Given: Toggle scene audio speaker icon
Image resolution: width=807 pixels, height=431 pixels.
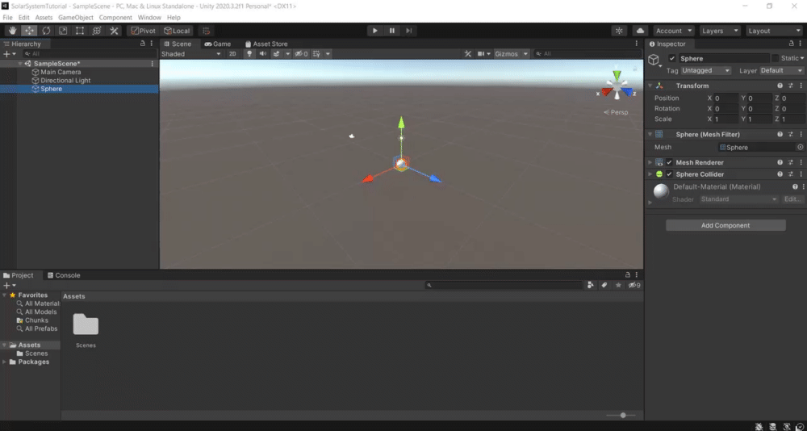Looking at the screenshot, I should tap(263, 53).
